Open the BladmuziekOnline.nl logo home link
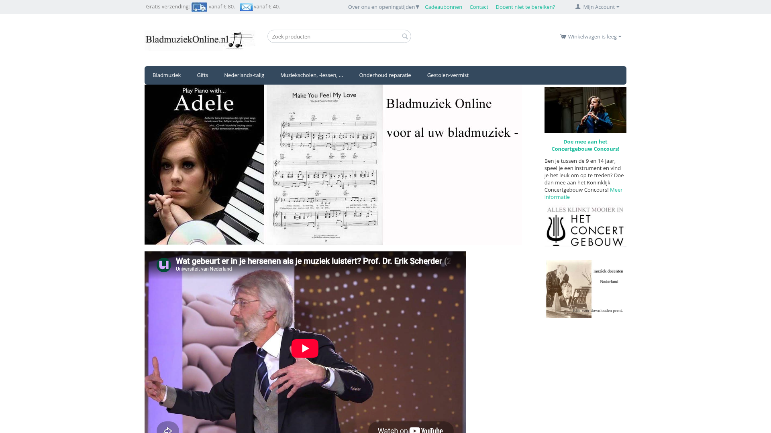The height and width of the screenshot is (433, 771). pyautogui.click(x=200, y=40)
